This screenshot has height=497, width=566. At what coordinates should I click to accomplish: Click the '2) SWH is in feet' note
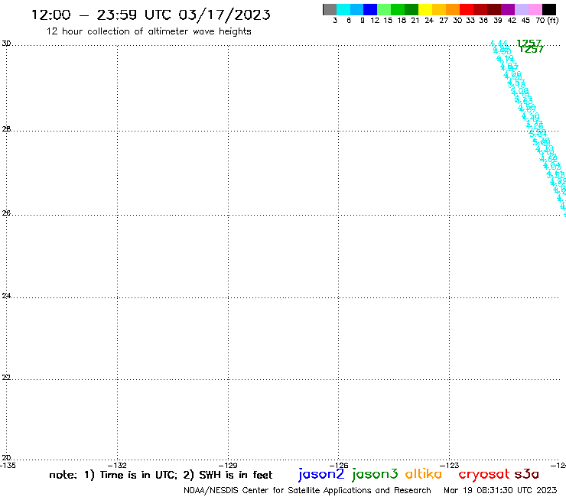[x=228, y=475]
